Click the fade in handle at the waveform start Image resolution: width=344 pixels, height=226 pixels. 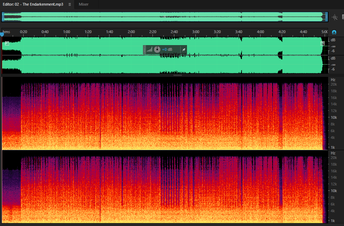pyautogui.click(x=7, y=43)
